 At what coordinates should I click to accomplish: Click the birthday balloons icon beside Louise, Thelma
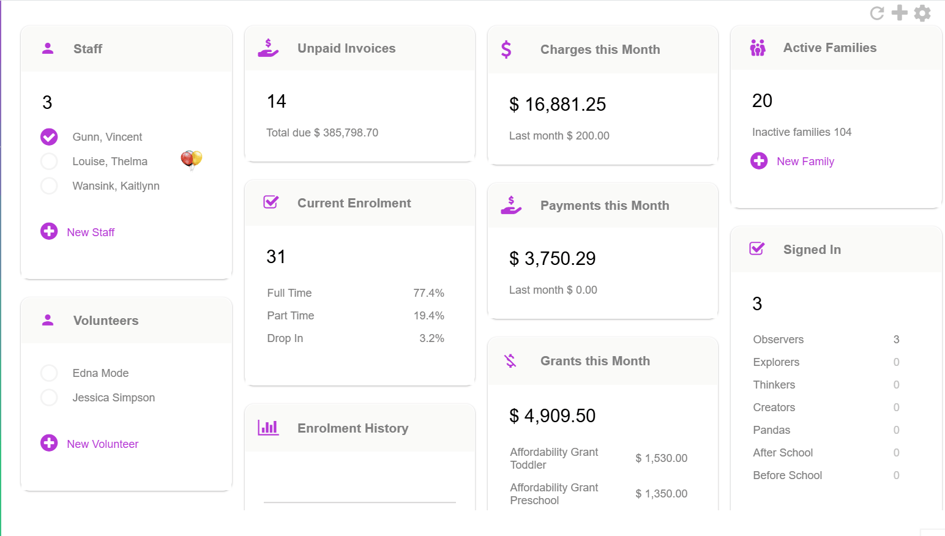click(x=191, y=160)
